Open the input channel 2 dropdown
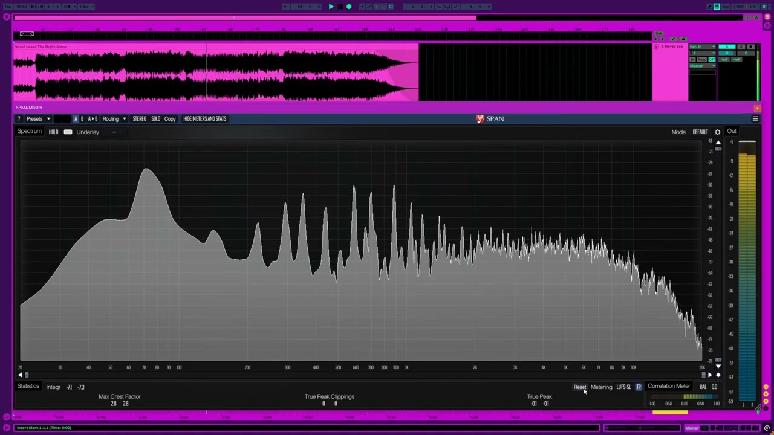 coord(703,53)
